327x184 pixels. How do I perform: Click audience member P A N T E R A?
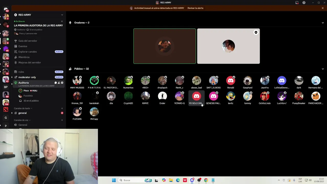tap(94, 83)
